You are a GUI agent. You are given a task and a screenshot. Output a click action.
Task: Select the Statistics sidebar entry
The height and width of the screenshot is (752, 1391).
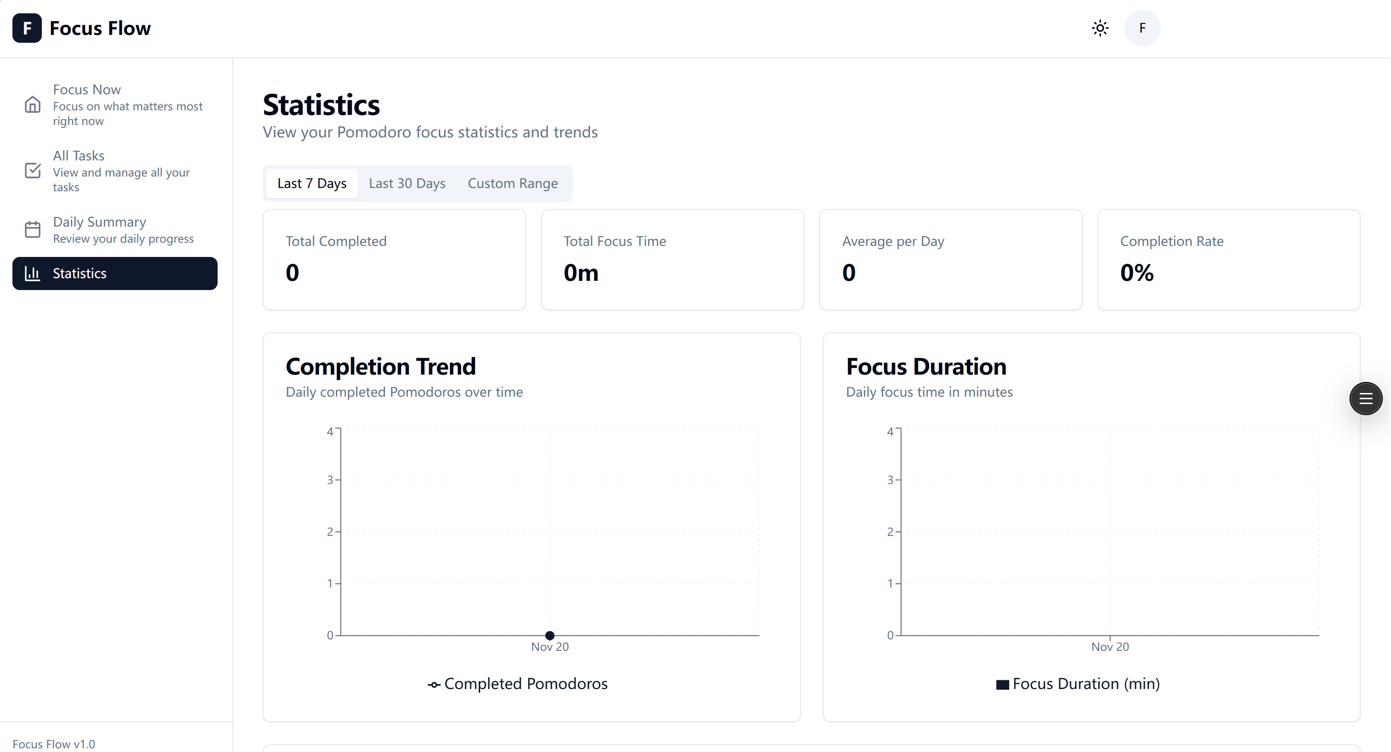(x=79, y=273)
